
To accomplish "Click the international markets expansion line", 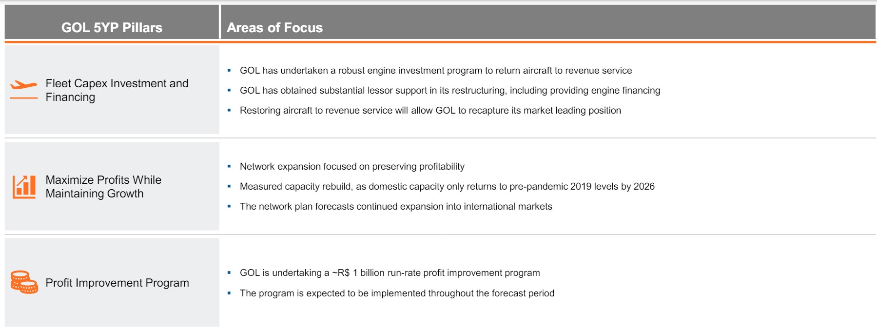I will coord(395,207).
